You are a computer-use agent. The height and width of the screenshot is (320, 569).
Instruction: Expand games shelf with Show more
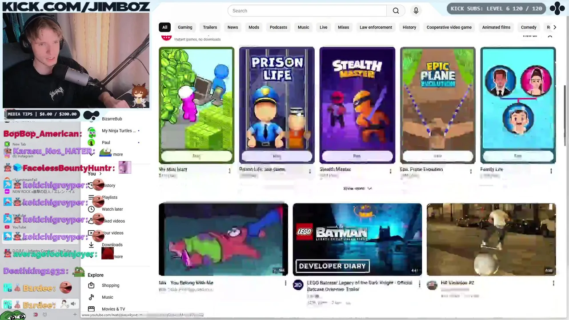coord(357,188)
